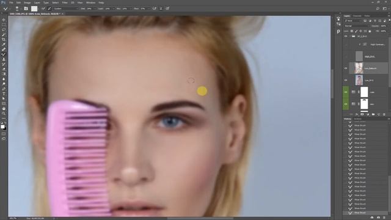Hide the layer below Low_Retouch

pyautogui.click(x=346, y=80)
